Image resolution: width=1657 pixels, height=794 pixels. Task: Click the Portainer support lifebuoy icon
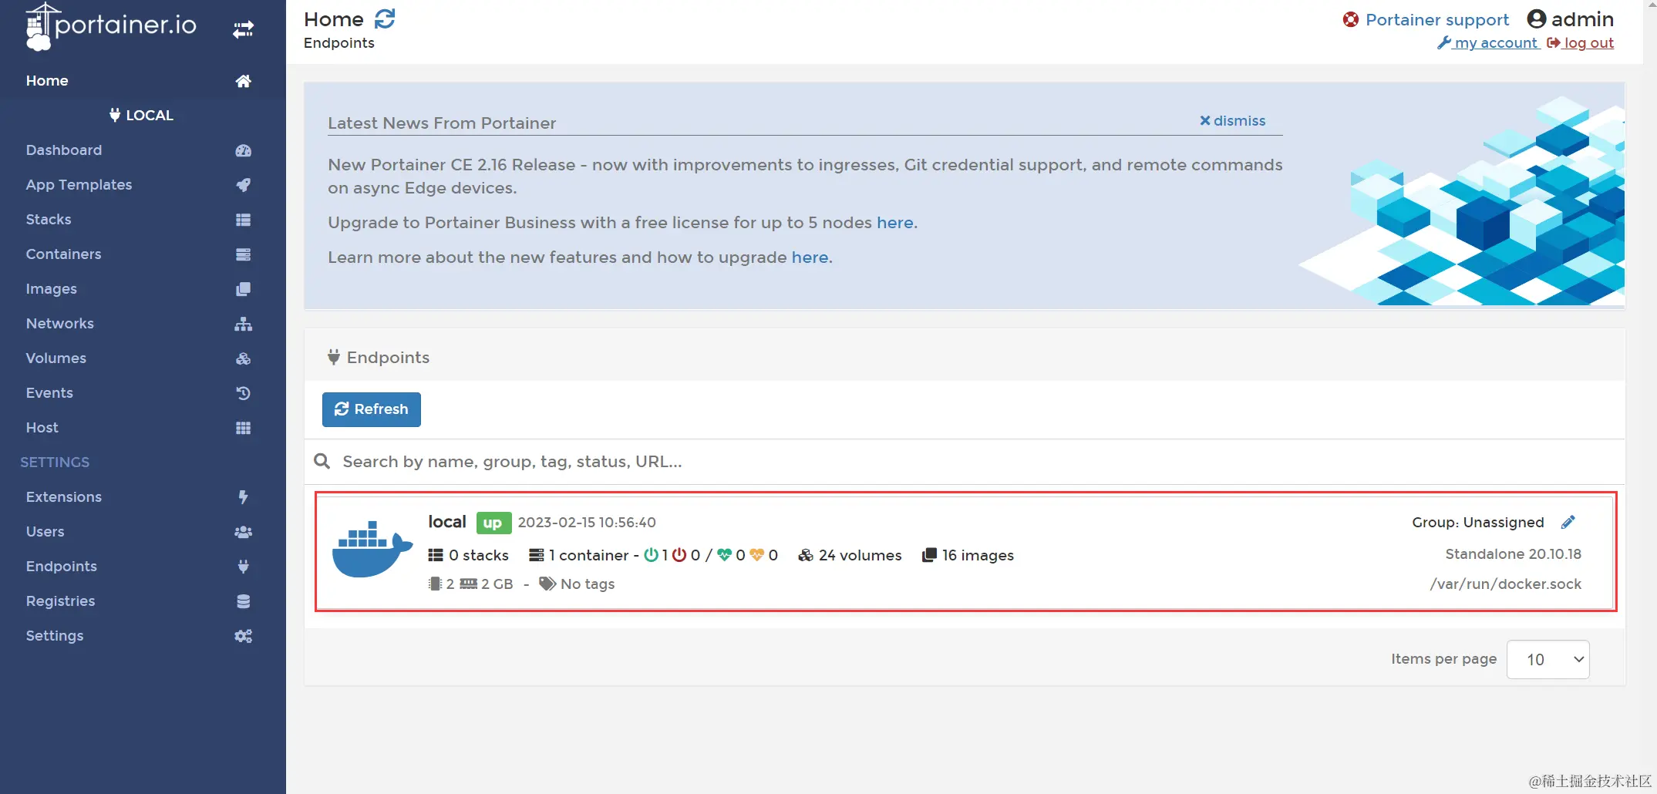[1351, 20]
